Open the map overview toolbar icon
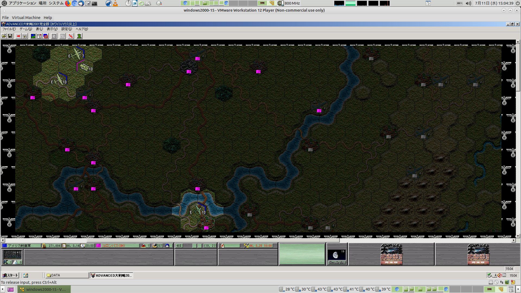 (x=33, y=36)
